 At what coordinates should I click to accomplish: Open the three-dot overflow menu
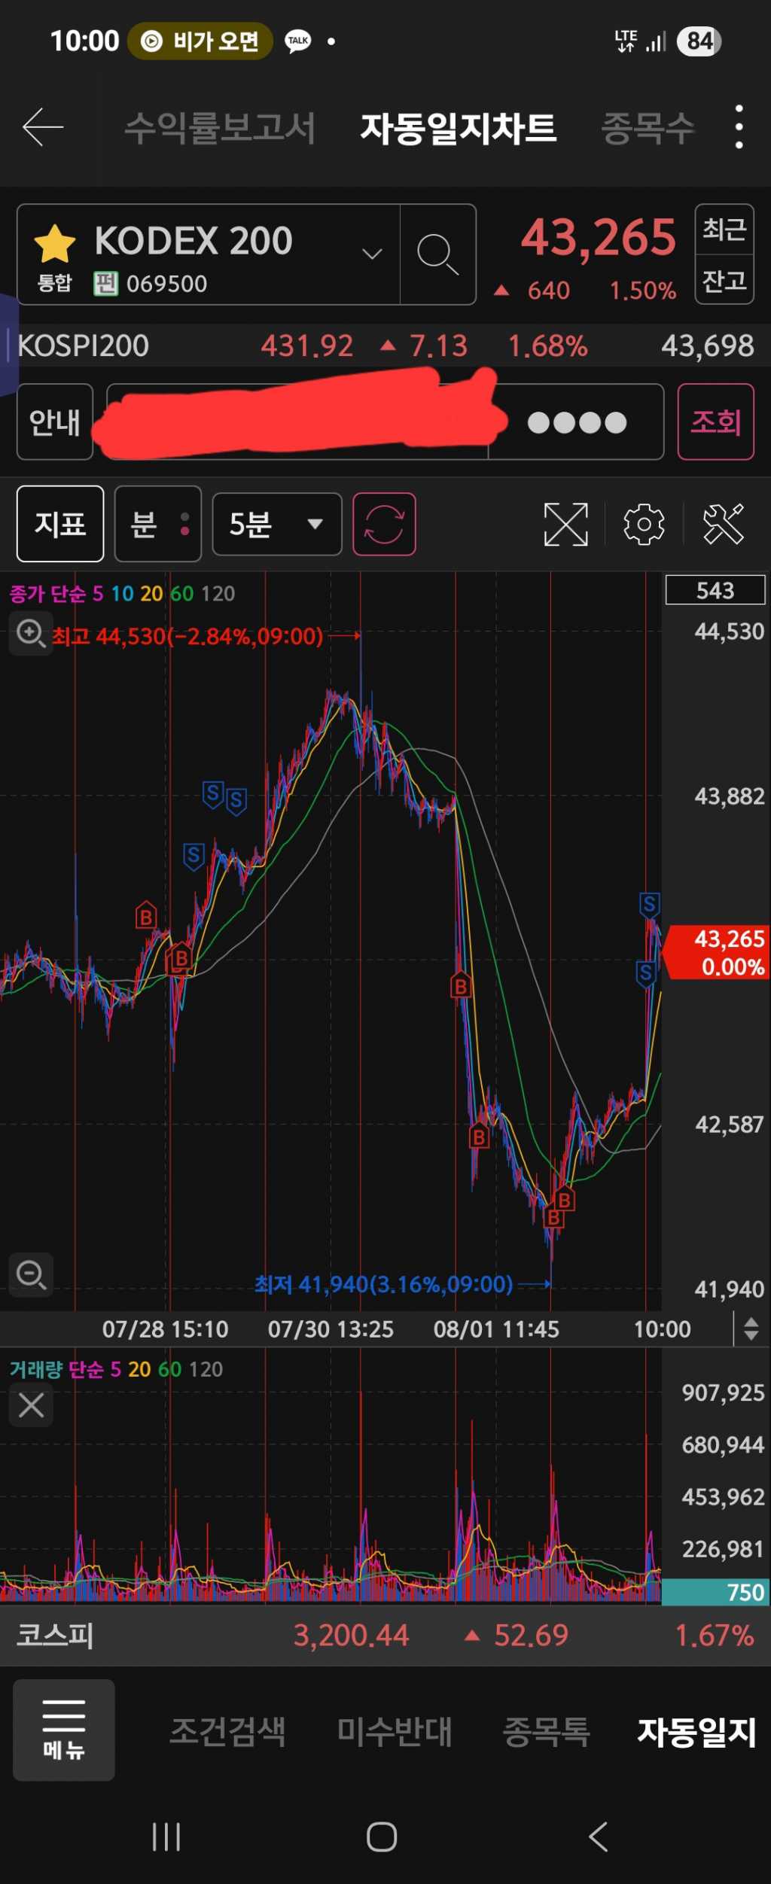tap(739, 127)
